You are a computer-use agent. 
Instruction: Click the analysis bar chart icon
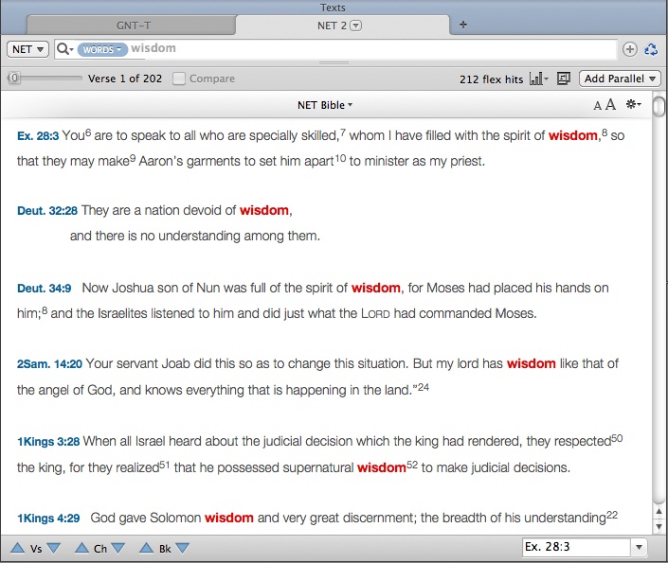(x=538, y=79)
